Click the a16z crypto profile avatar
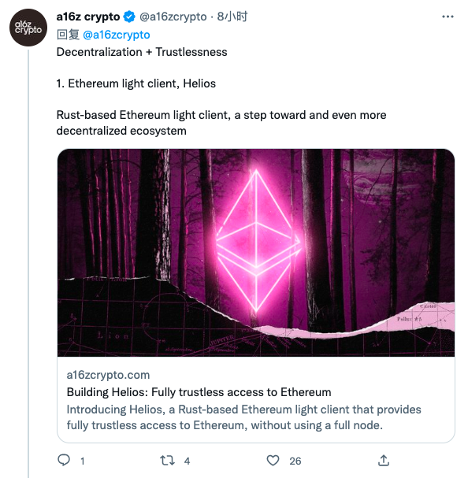This screenshot has width=468, height=478. coord(28,28)
